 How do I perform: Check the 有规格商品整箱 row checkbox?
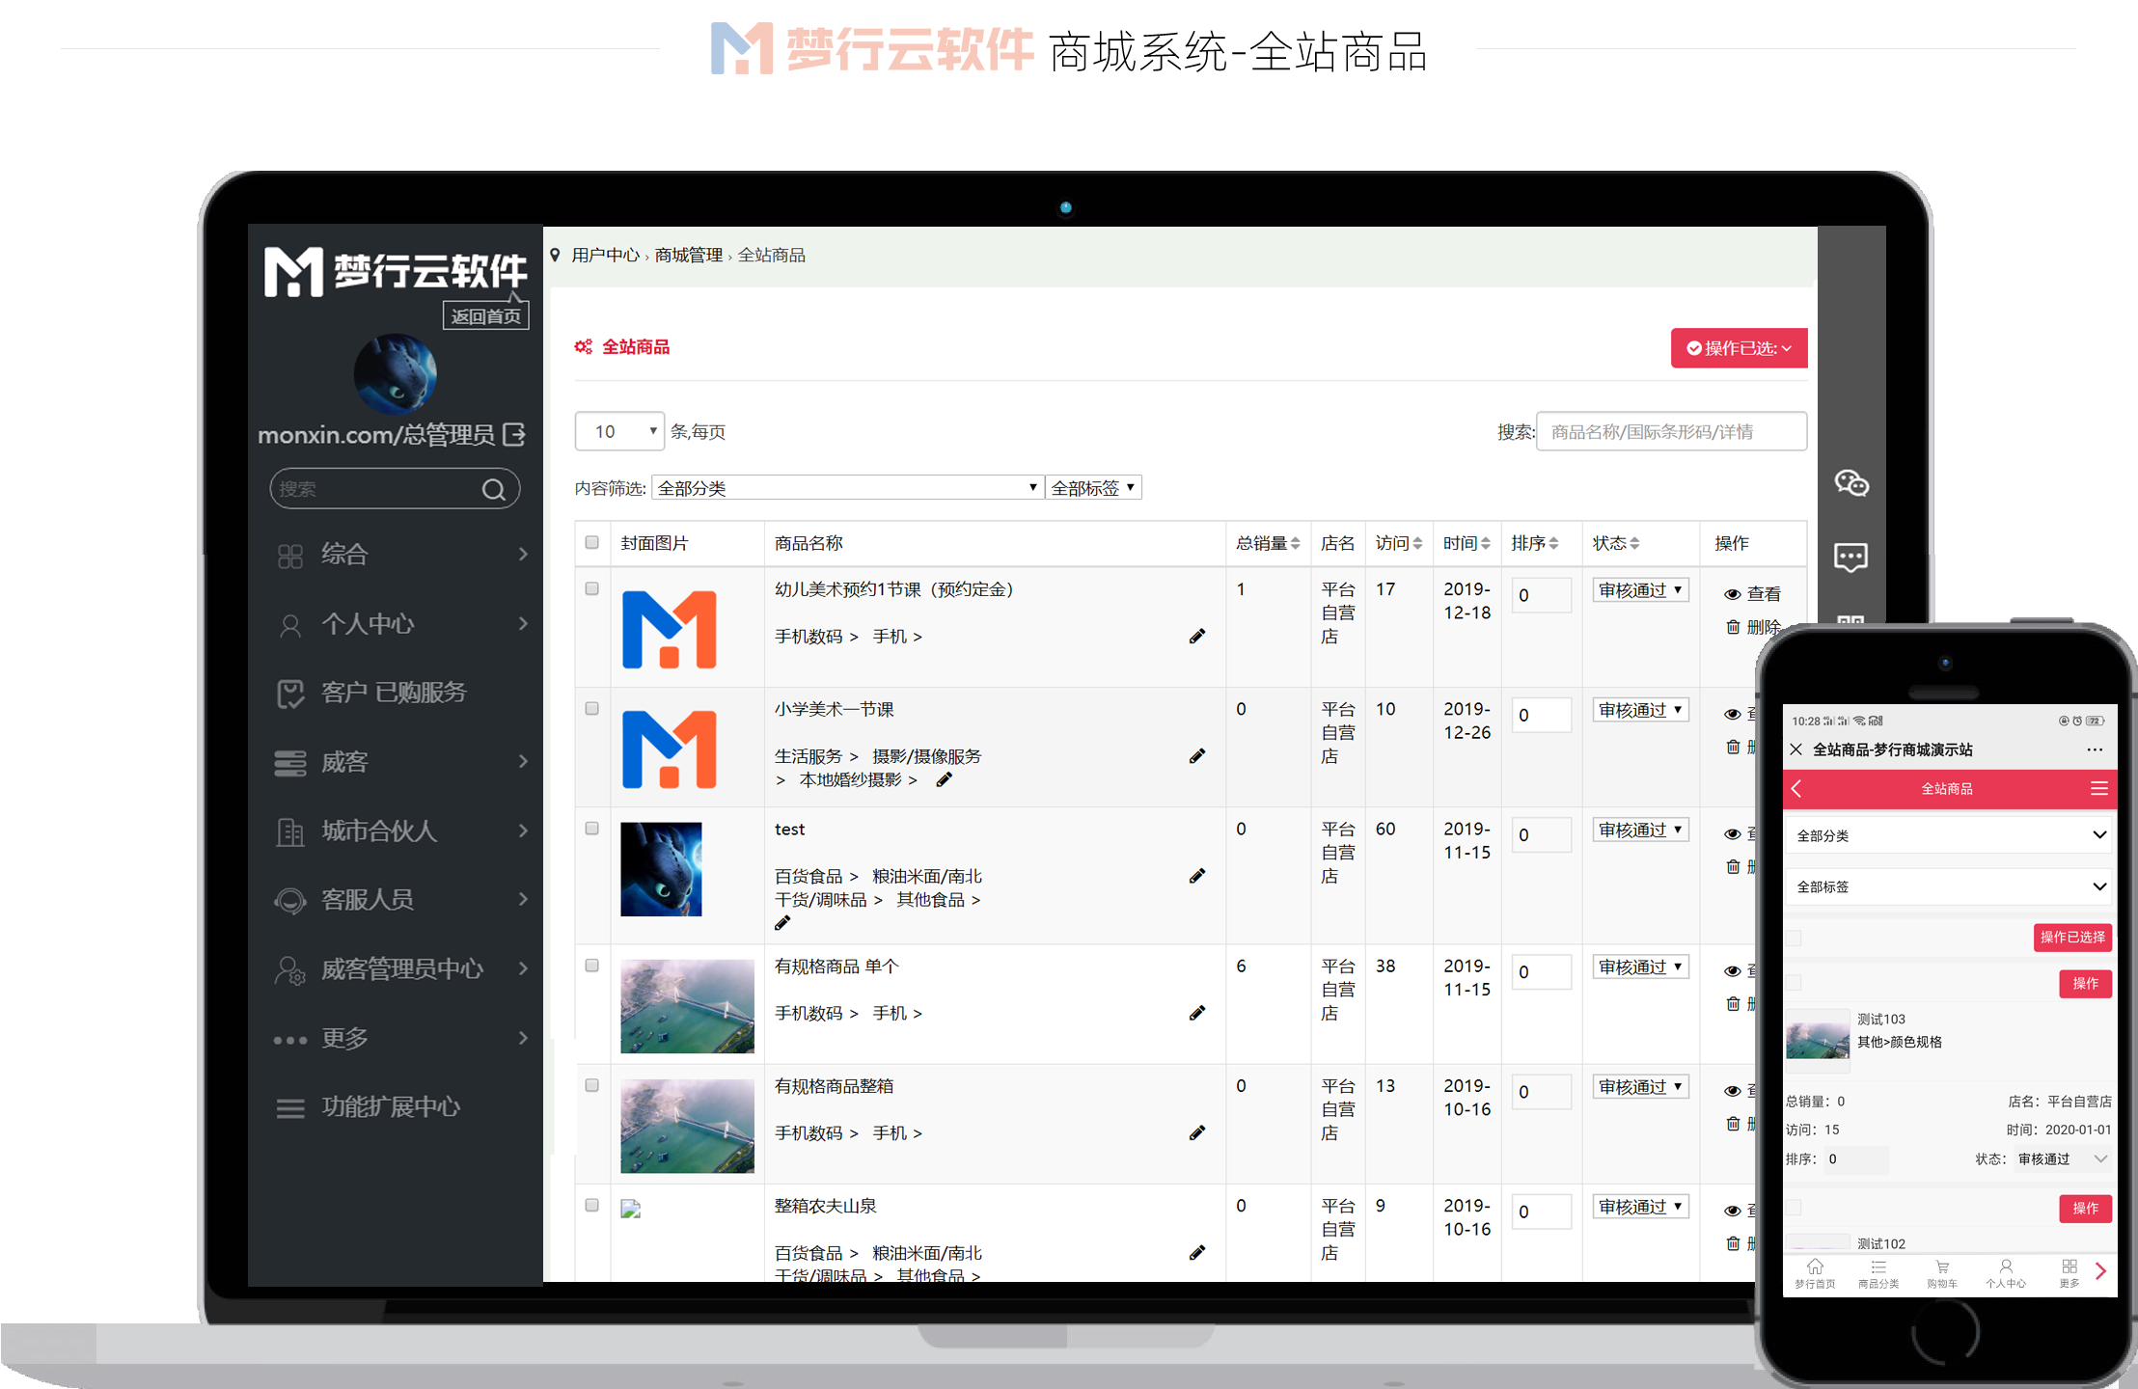click(x=591, y=1085)
